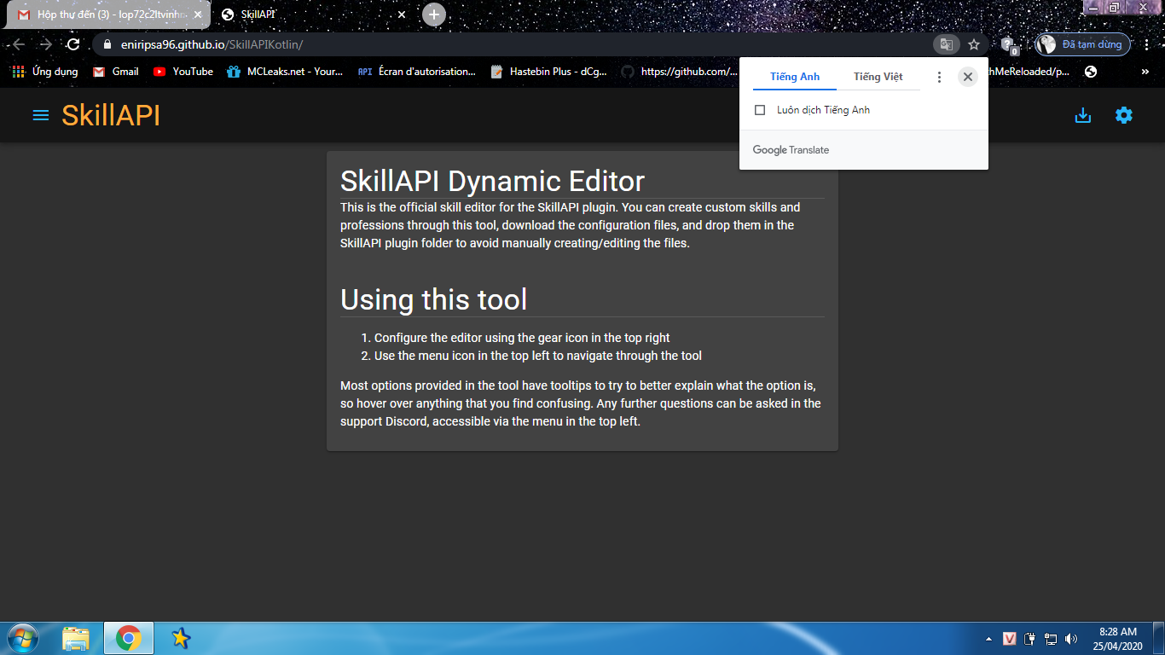
Task: Open translate popup three-dot options menu
Action: coord(939,77)
